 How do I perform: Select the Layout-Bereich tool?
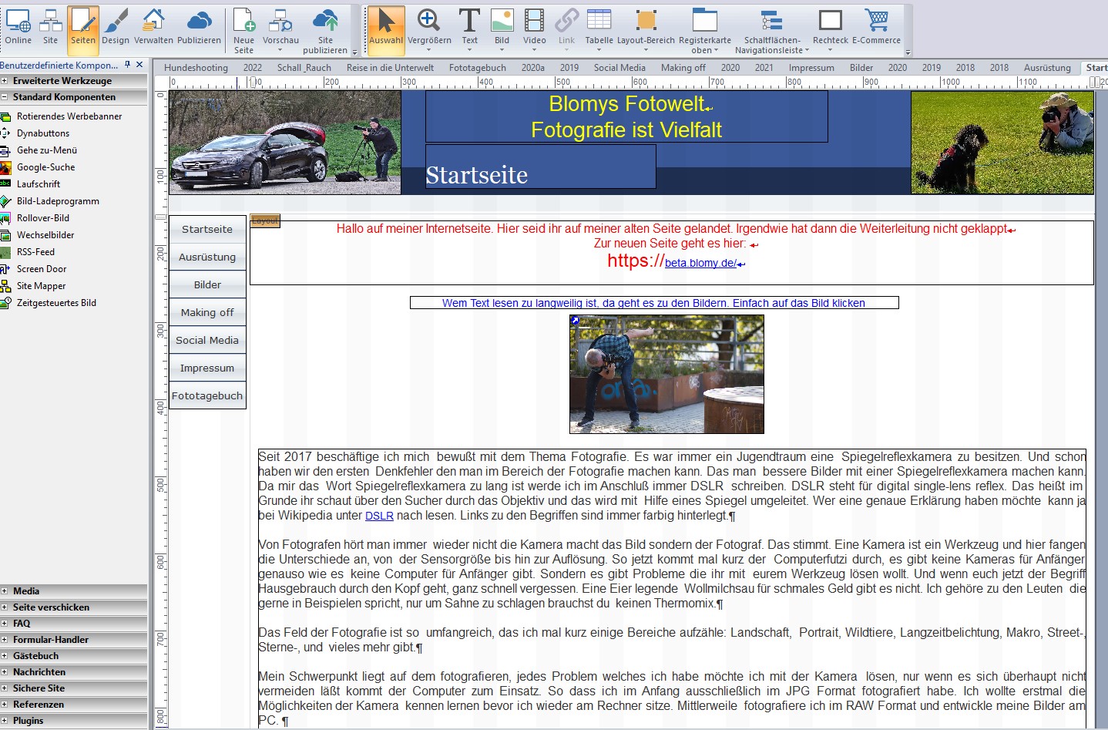click(646, 28)
